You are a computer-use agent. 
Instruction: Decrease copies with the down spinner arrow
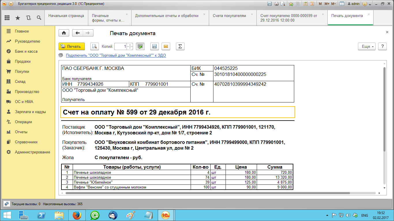click(x=130, y=48)
